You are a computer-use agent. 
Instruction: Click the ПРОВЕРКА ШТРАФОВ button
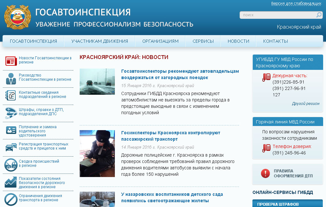[x=288, y=204]
